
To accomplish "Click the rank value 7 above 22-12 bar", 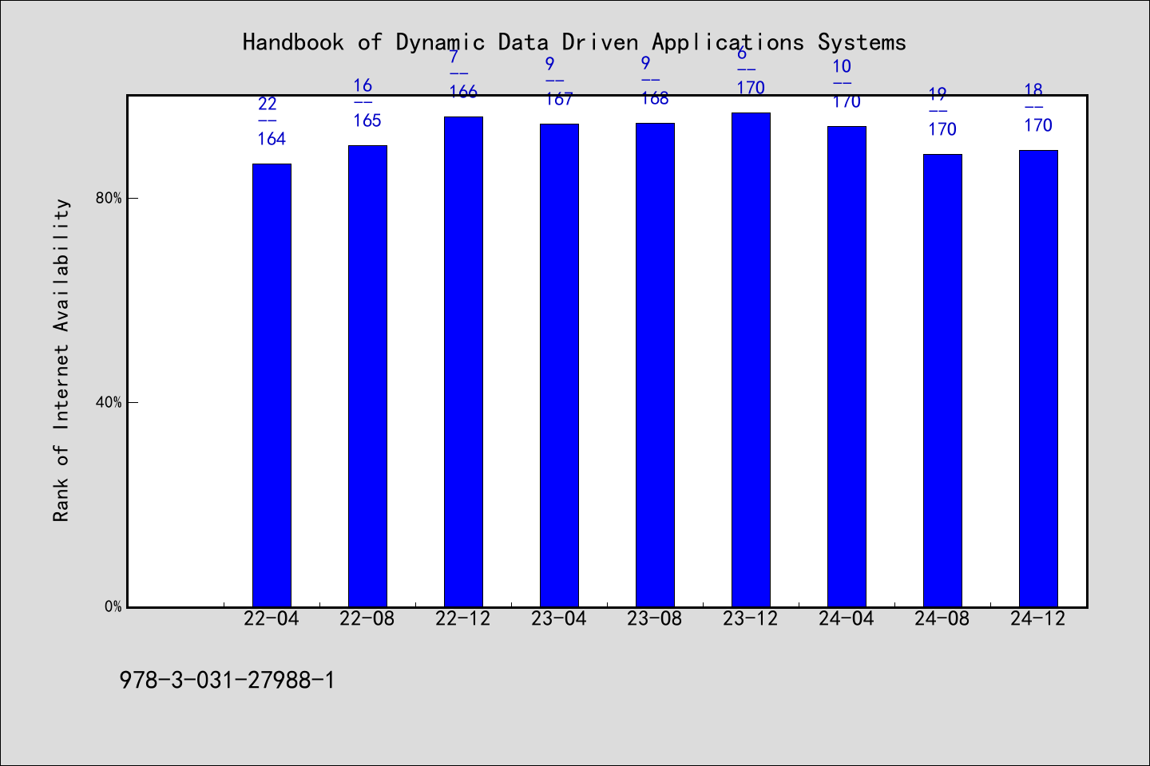I will 454,57.
